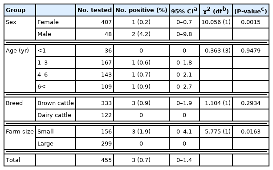This screenshot has height=170, width=273.
Task: Select the Brown cattle cell
Action: (x=56, y=103)
